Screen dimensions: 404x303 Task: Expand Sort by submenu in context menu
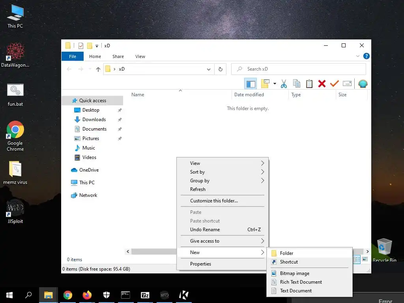click(223, 172)
